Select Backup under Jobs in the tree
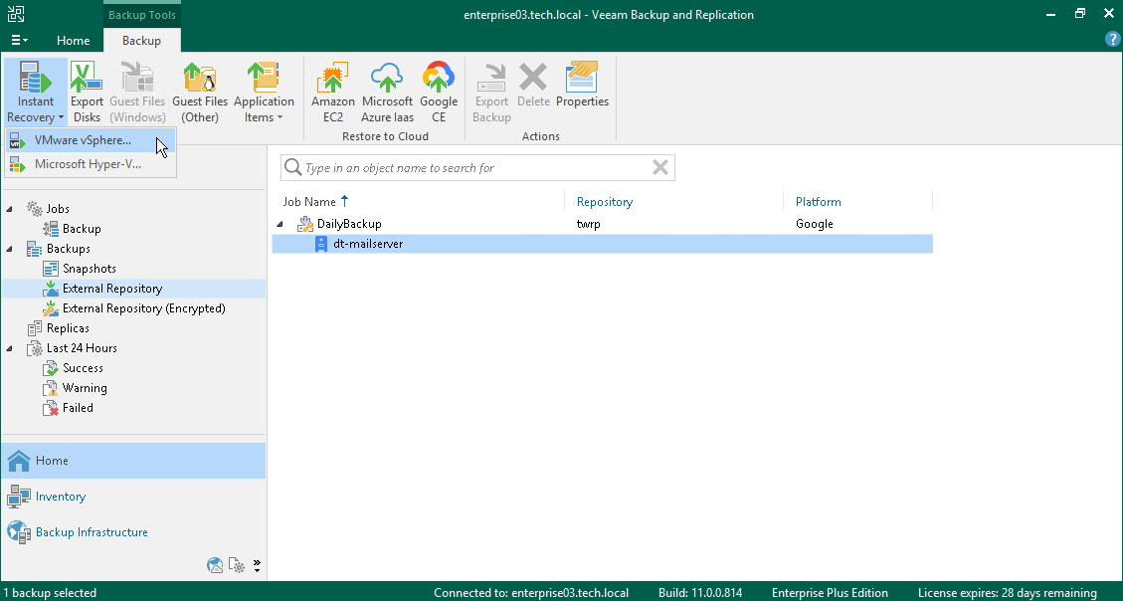1123x601 pixels. pyautogui.click(x=82, y=229)
